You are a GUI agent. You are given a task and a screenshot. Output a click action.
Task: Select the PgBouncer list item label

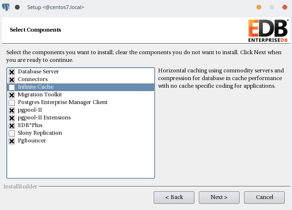tap(32, 140)
